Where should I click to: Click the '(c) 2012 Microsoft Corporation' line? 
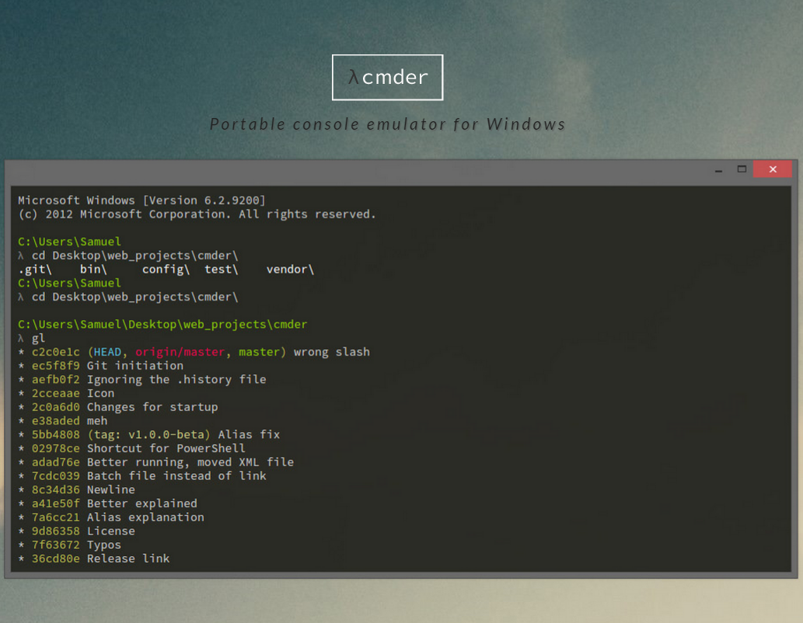click(197, 214)
